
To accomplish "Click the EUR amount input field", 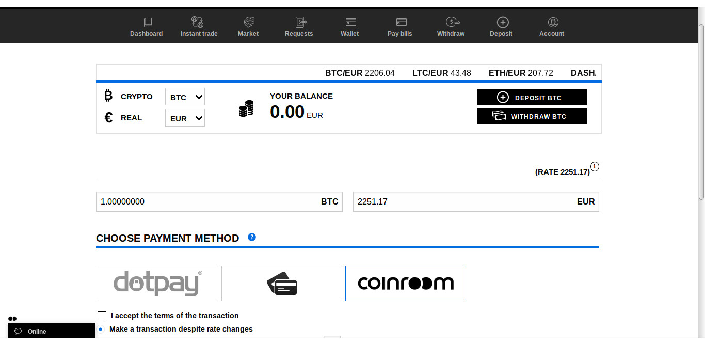I will click(476, 201).
